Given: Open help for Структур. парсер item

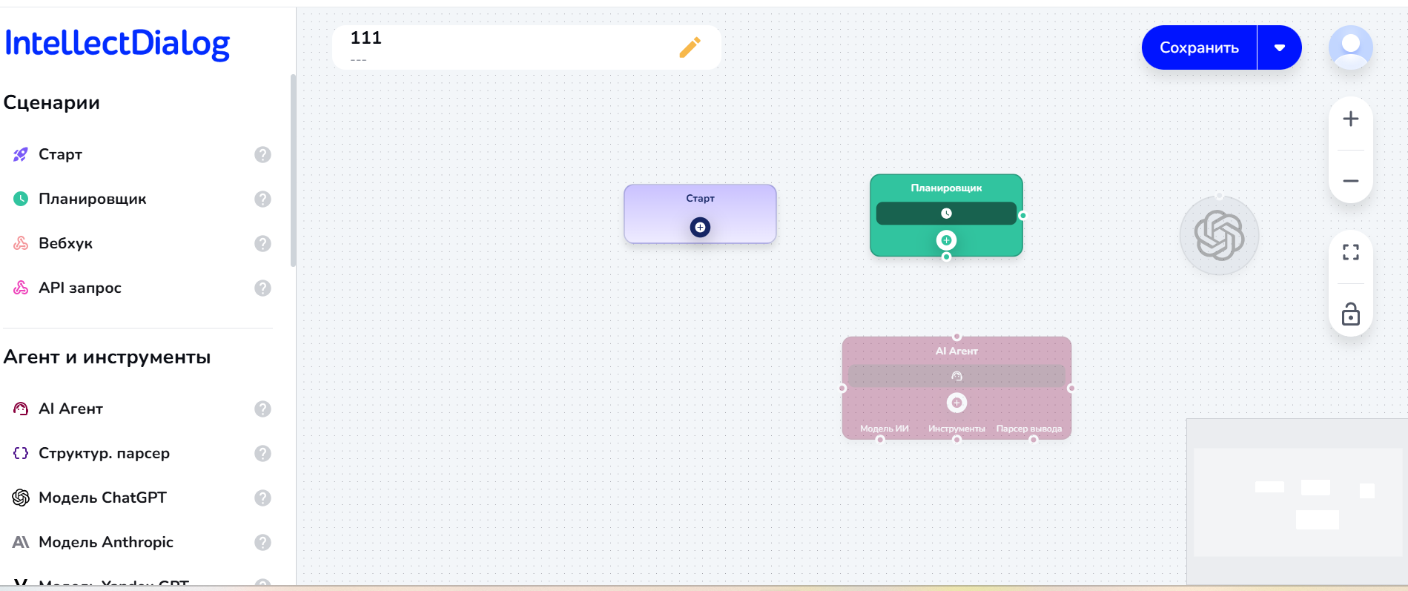Looking at the screenshot, I should click(262, 453).
